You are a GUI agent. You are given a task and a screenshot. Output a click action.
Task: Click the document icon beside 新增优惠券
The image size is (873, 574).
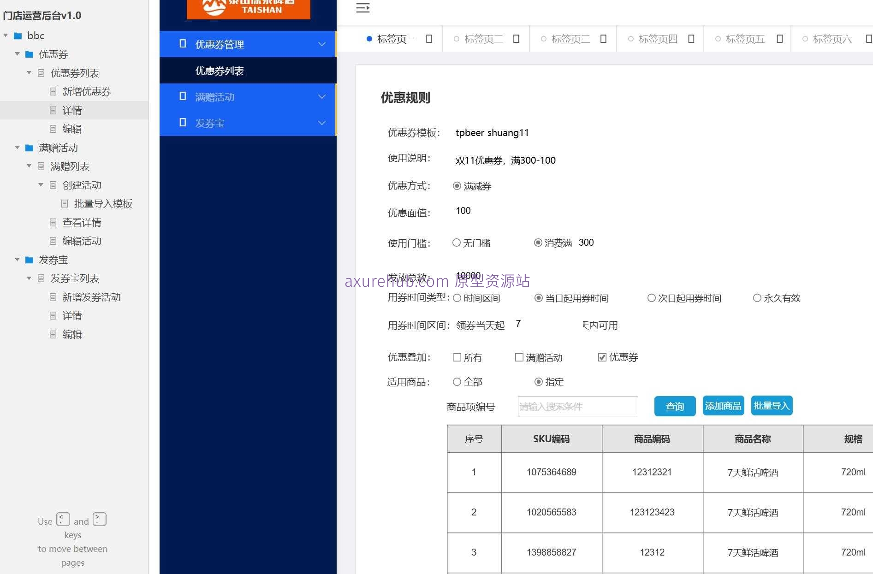click(x=53, y=91)
